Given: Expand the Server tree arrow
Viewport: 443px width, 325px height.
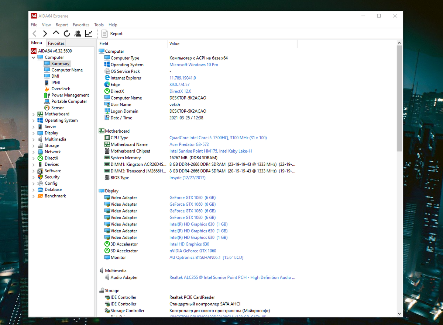Looking at the screenshot, I should point(34,126).
